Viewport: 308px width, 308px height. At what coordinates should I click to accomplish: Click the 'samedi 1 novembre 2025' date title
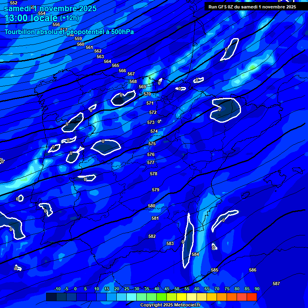pyautogui.click(x=51, y=8)
